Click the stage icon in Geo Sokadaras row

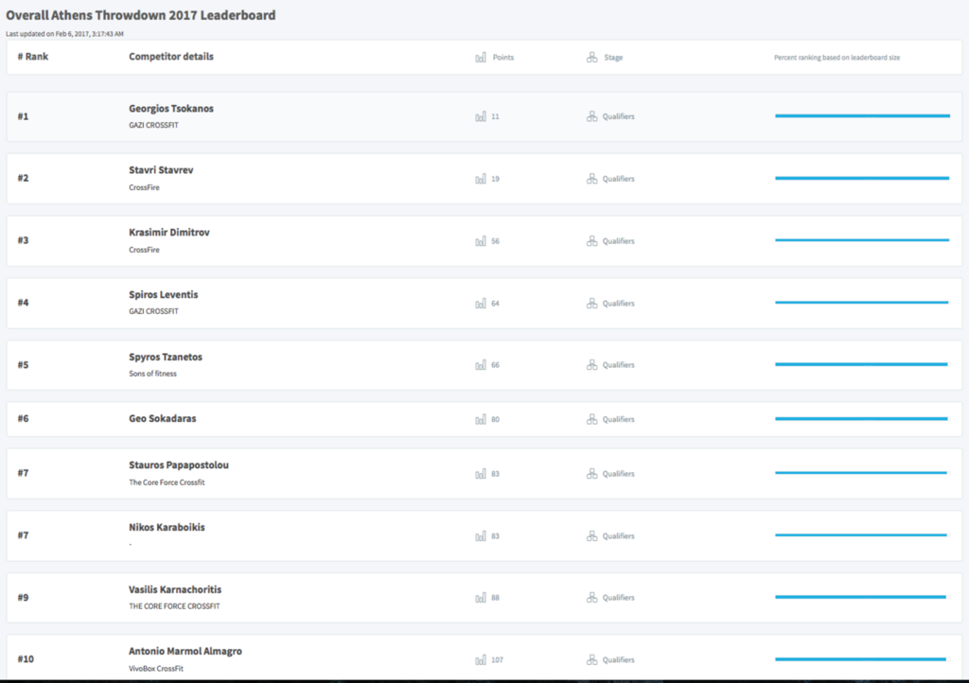591,419
